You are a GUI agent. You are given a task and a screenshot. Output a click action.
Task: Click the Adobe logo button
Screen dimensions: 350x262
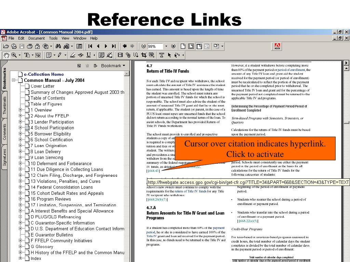coord(277,46)
